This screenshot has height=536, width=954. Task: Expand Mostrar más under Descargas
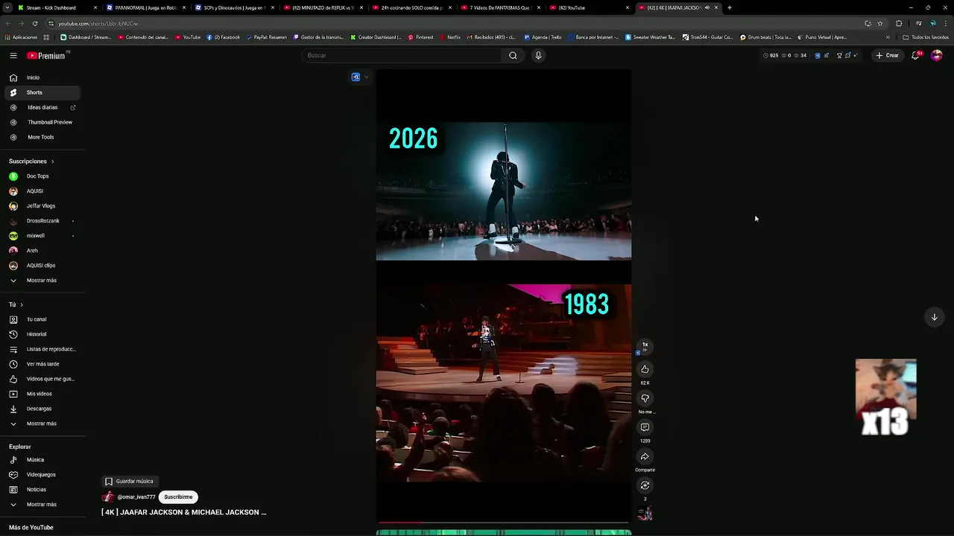[x=43, y=424]
